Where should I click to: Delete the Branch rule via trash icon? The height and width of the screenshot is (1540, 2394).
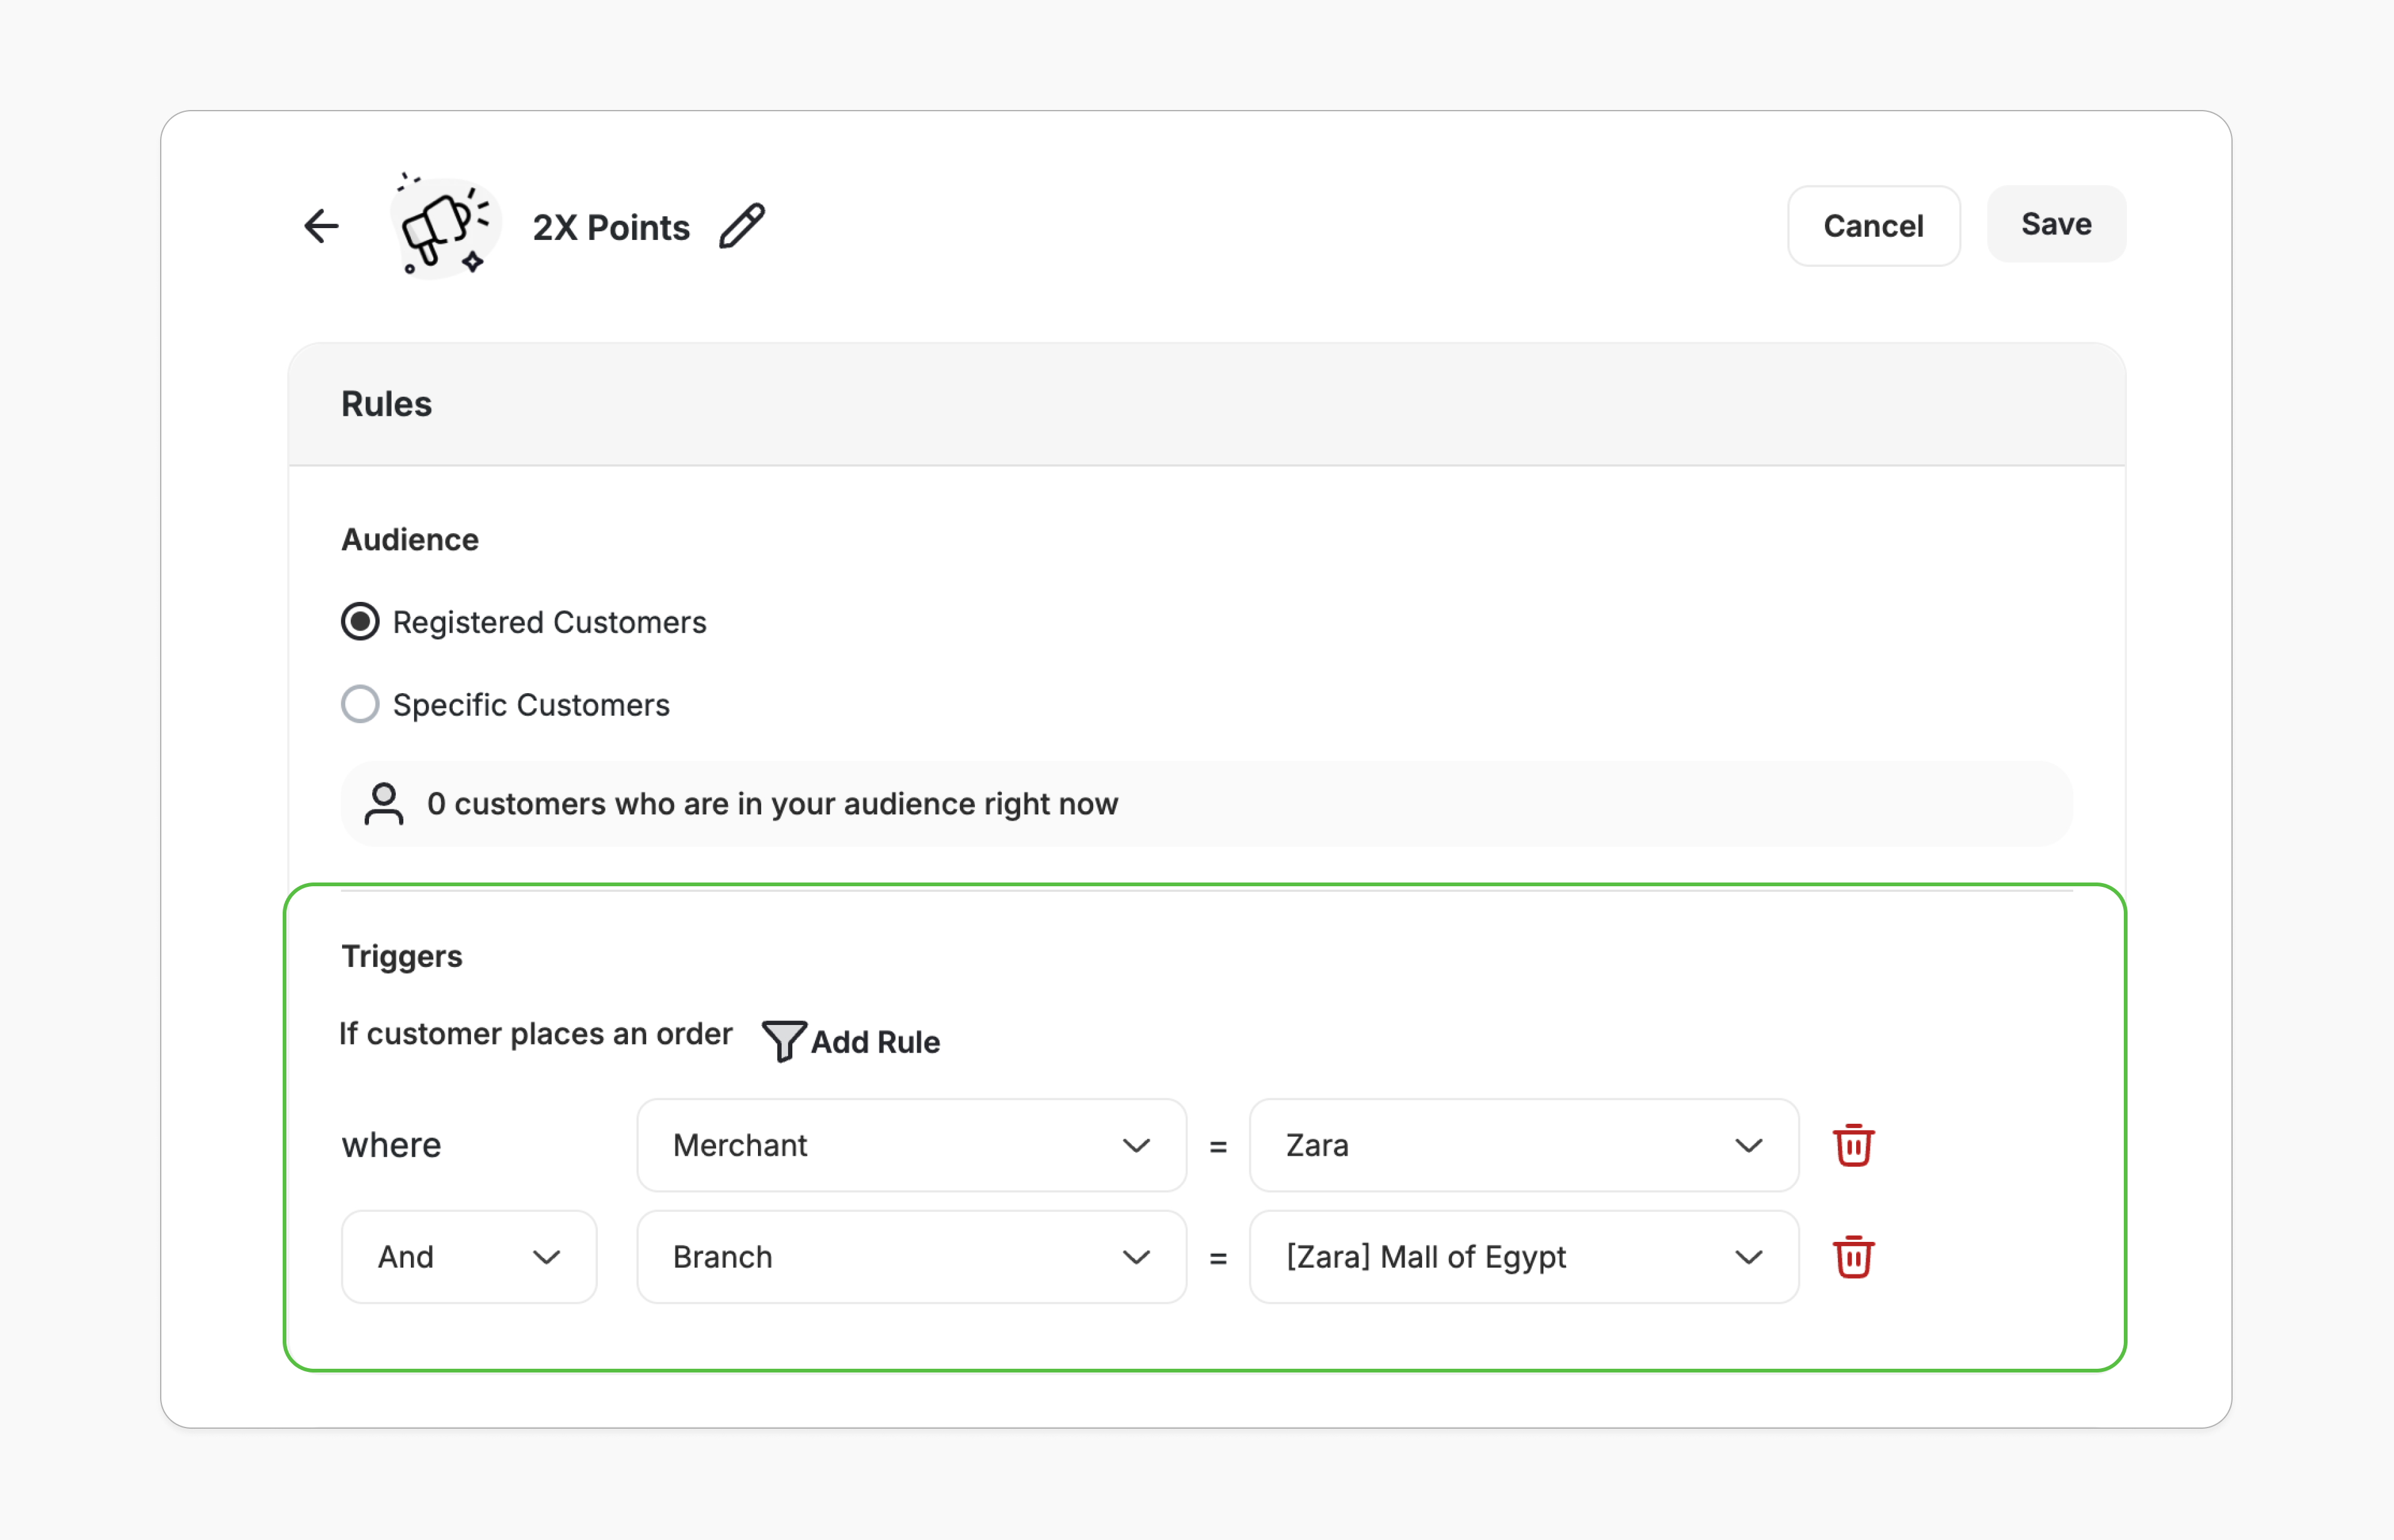point(1853,1257)
